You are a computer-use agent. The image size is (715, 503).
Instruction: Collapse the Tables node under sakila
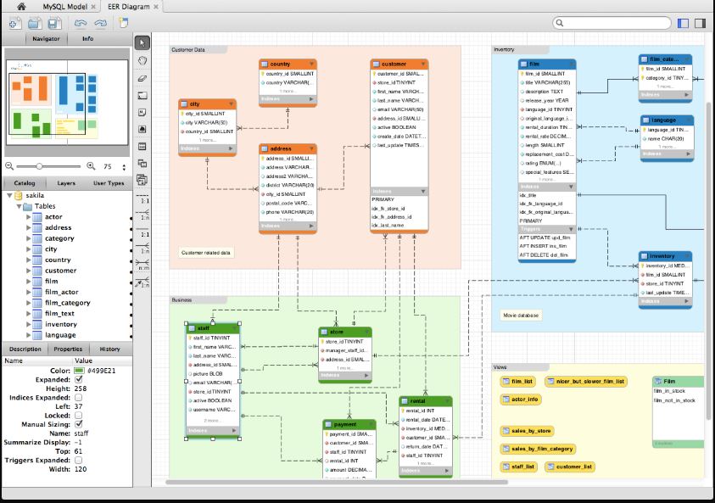[20, 205]
